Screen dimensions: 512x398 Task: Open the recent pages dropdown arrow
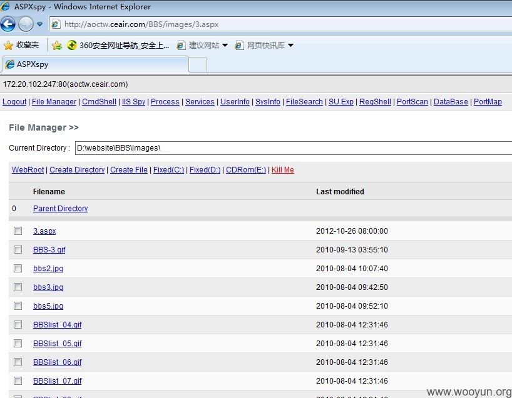pyautogui.click(x=40, y=24)
